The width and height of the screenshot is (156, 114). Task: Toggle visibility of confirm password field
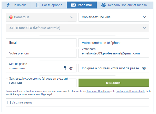tap(144, 68)
